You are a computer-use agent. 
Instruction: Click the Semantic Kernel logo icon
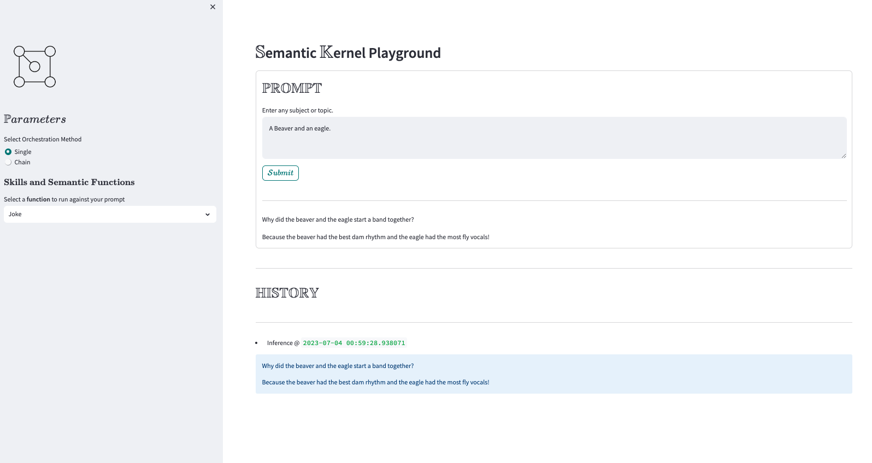tap(34, 67)
